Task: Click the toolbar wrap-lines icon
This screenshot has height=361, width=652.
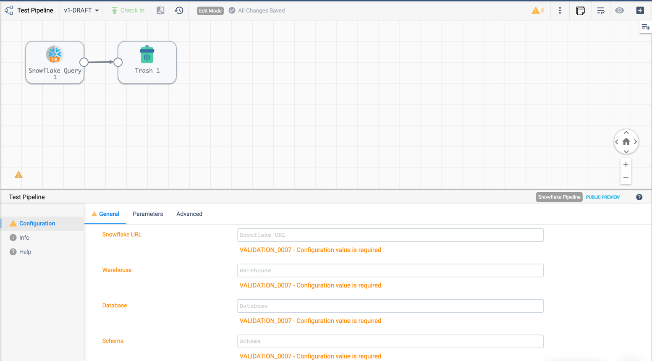Action: pyautogui.click(x=601, y=10)
